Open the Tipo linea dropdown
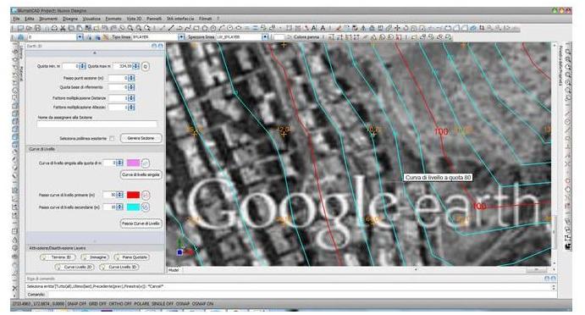The height and width of the screenshot is (315, 585). coord(181,37)
